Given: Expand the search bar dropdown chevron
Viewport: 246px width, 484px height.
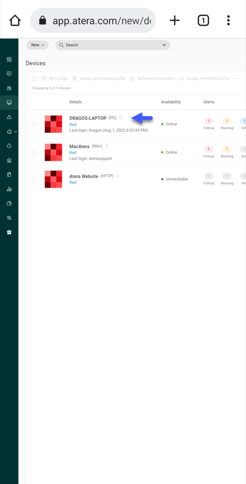Looking at the screenshot, I should [164, 45].
